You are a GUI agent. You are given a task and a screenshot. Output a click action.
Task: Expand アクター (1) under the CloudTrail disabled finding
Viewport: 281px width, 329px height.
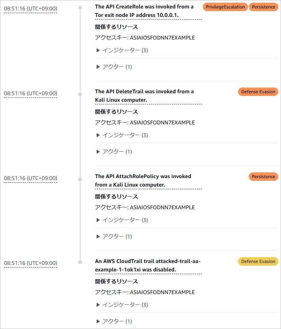click(x=113, y=321)
